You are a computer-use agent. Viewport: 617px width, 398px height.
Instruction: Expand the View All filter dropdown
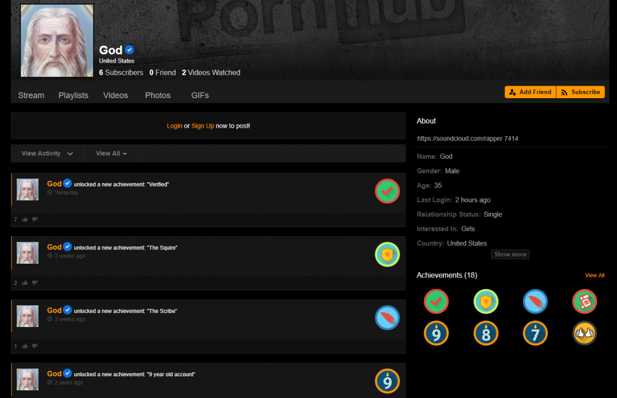point(111,154)
